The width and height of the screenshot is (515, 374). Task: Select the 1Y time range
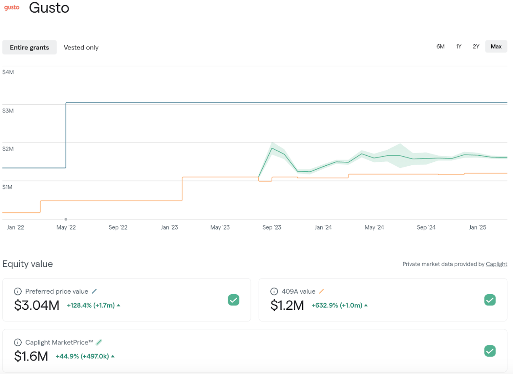459,46
